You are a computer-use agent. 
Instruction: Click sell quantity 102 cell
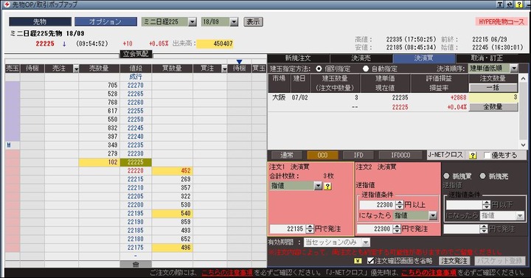click(x=99, y=162)
